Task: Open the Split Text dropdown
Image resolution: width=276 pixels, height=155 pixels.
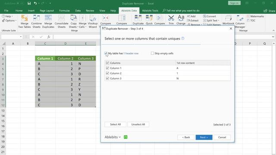Action: (211, 20)
